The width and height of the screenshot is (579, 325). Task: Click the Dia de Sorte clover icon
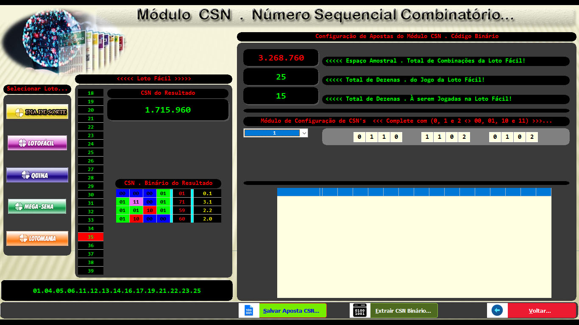19,113
